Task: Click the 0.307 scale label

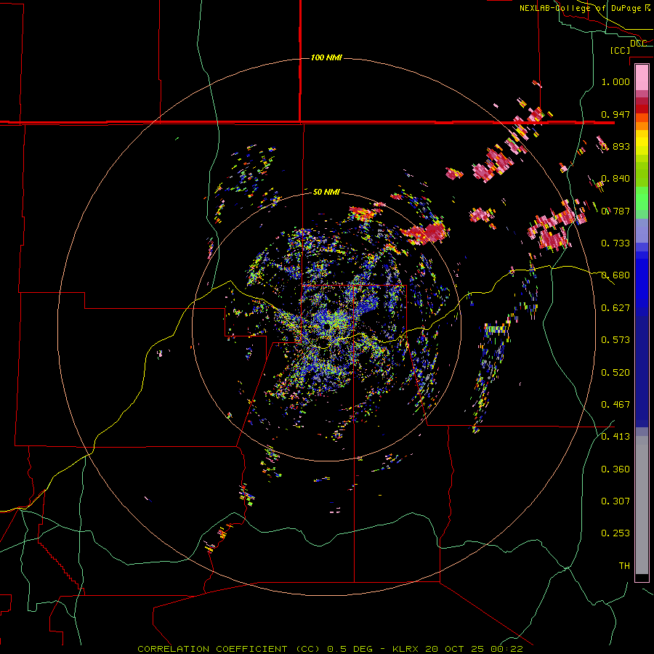Action: [x=615, y=501]
